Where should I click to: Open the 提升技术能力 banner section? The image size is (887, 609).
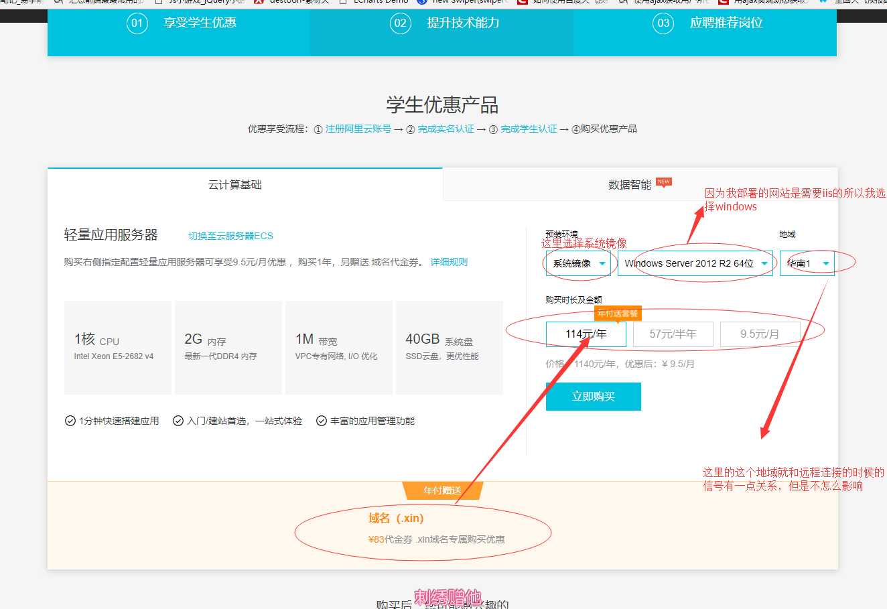441,32
